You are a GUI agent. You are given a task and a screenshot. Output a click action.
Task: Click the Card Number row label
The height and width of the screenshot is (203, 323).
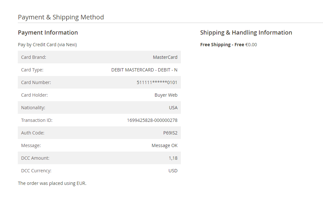[x=36, y=82]
